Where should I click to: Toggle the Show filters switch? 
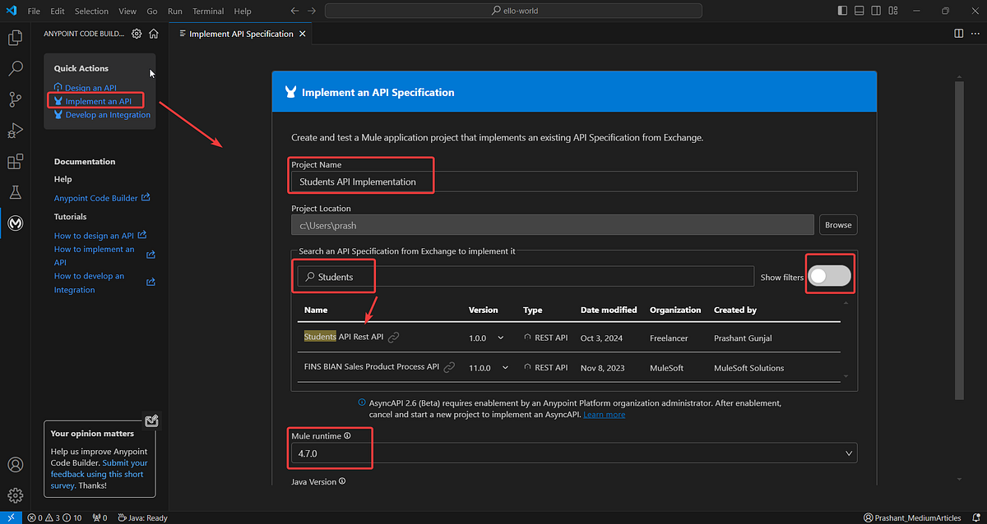coord(829,275)
